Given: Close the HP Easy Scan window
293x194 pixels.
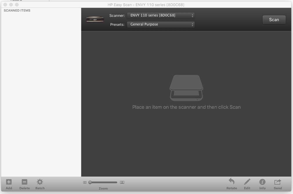Looking at the screenshot, I should (6, 5).
